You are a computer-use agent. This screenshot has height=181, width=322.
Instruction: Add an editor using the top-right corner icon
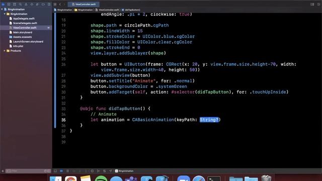click(319, 5)
